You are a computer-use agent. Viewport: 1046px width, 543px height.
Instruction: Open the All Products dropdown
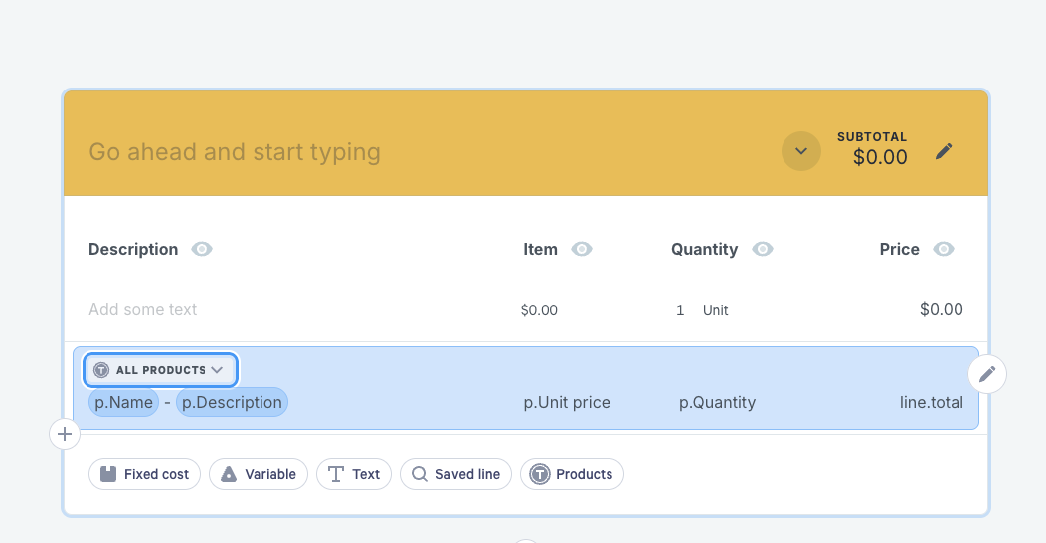pyautogui.click(x=160, y=370)
